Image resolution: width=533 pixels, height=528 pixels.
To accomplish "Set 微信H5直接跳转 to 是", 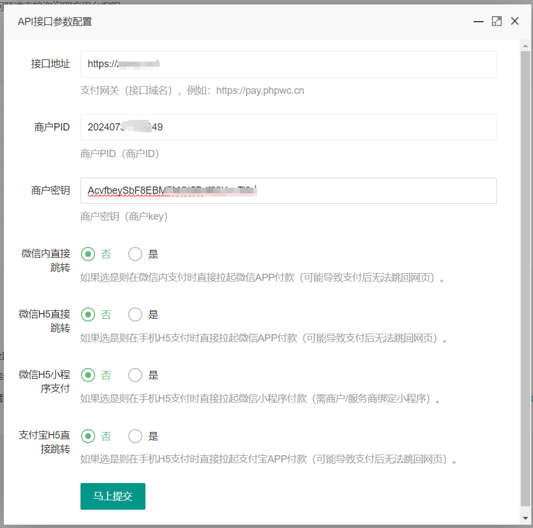I will click(x=135, y=315).
